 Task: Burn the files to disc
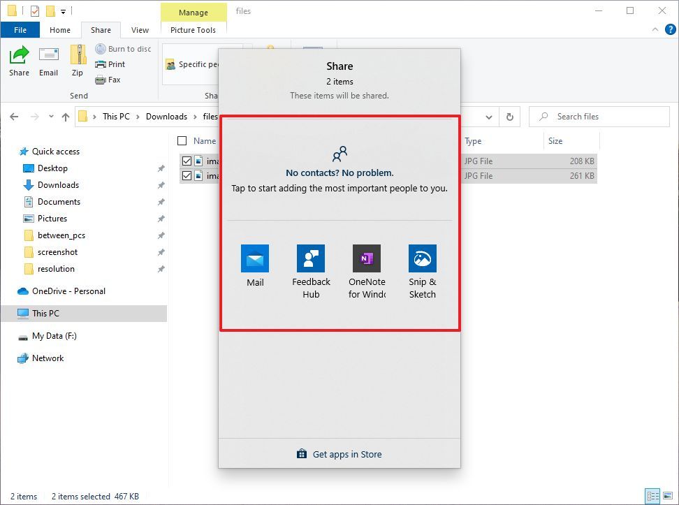pyautogui.click(x=123, y=48)
